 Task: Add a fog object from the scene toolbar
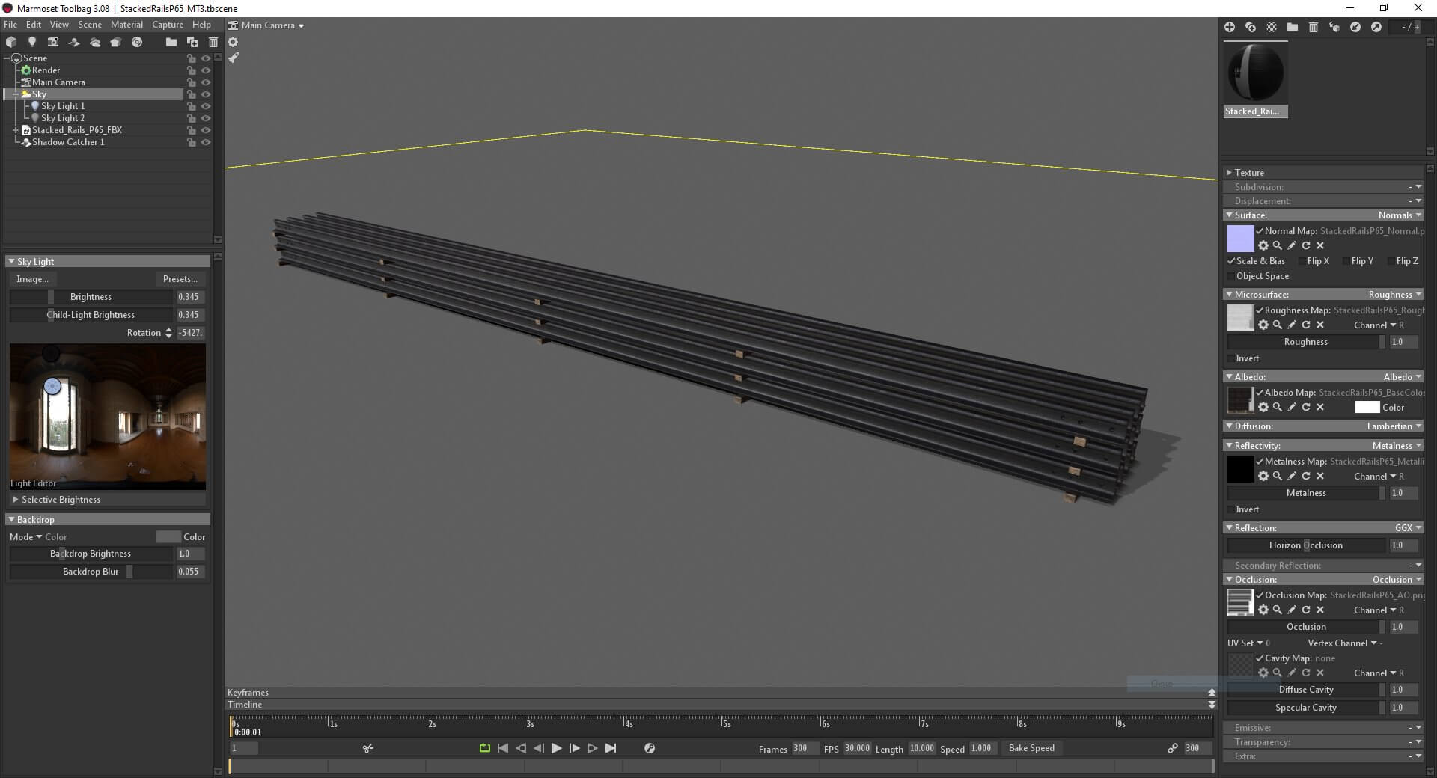(x=95, y=42)
